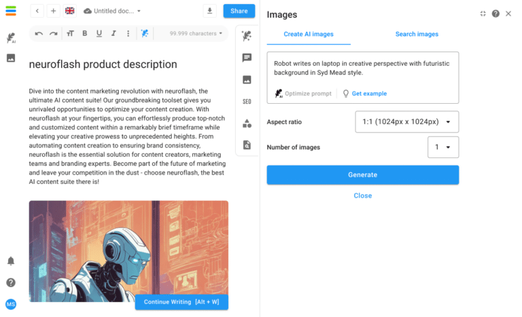Open the more formatting options menu
Screen dimensions: 522x317
[x=128, y=33]
